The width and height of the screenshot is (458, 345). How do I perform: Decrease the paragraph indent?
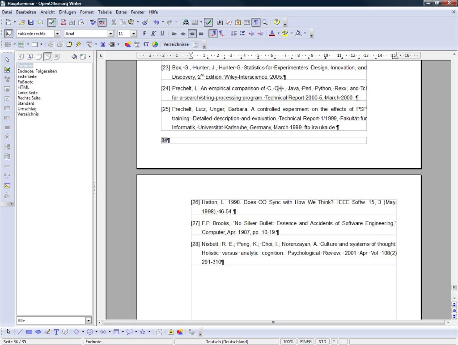tap(251, 33)
